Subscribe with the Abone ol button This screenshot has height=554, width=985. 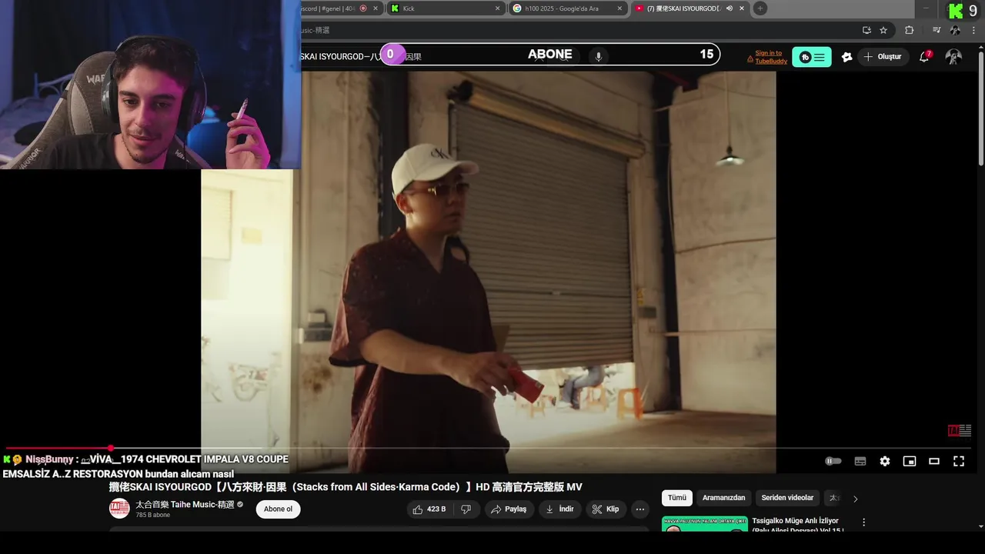278,509
